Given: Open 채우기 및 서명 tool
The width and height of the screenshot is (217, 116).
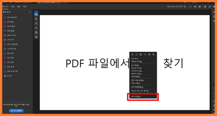Looking at the screenshot, I should pos(11,71).
